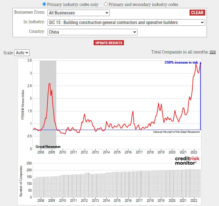Select Primary industry codes only radio button
This screenshot has width=219, height=206.
(44, 4)
